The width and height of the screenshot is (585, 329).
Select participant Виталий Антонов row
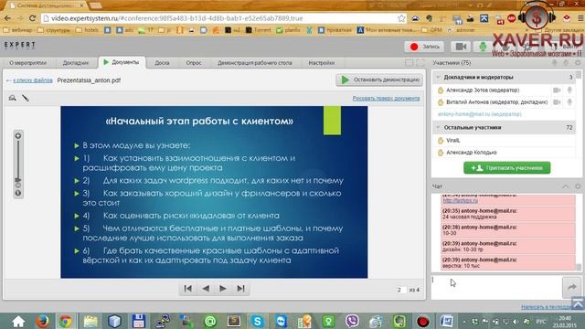pos(504,101)
